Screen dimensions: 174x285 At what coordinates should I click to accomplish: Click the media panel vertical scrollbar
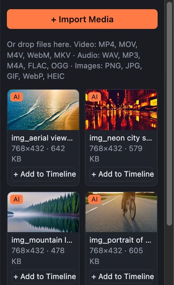pyautogui.click(x=169, y=114)
